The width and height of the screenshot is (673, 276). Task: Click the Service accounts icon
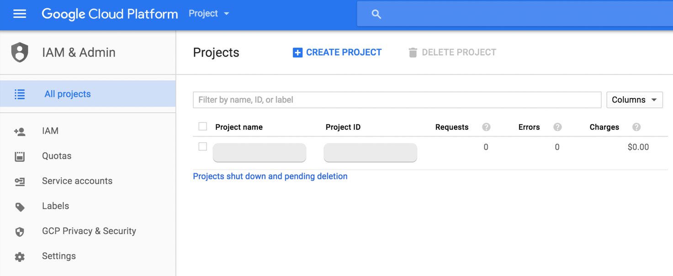click(20, 181)
